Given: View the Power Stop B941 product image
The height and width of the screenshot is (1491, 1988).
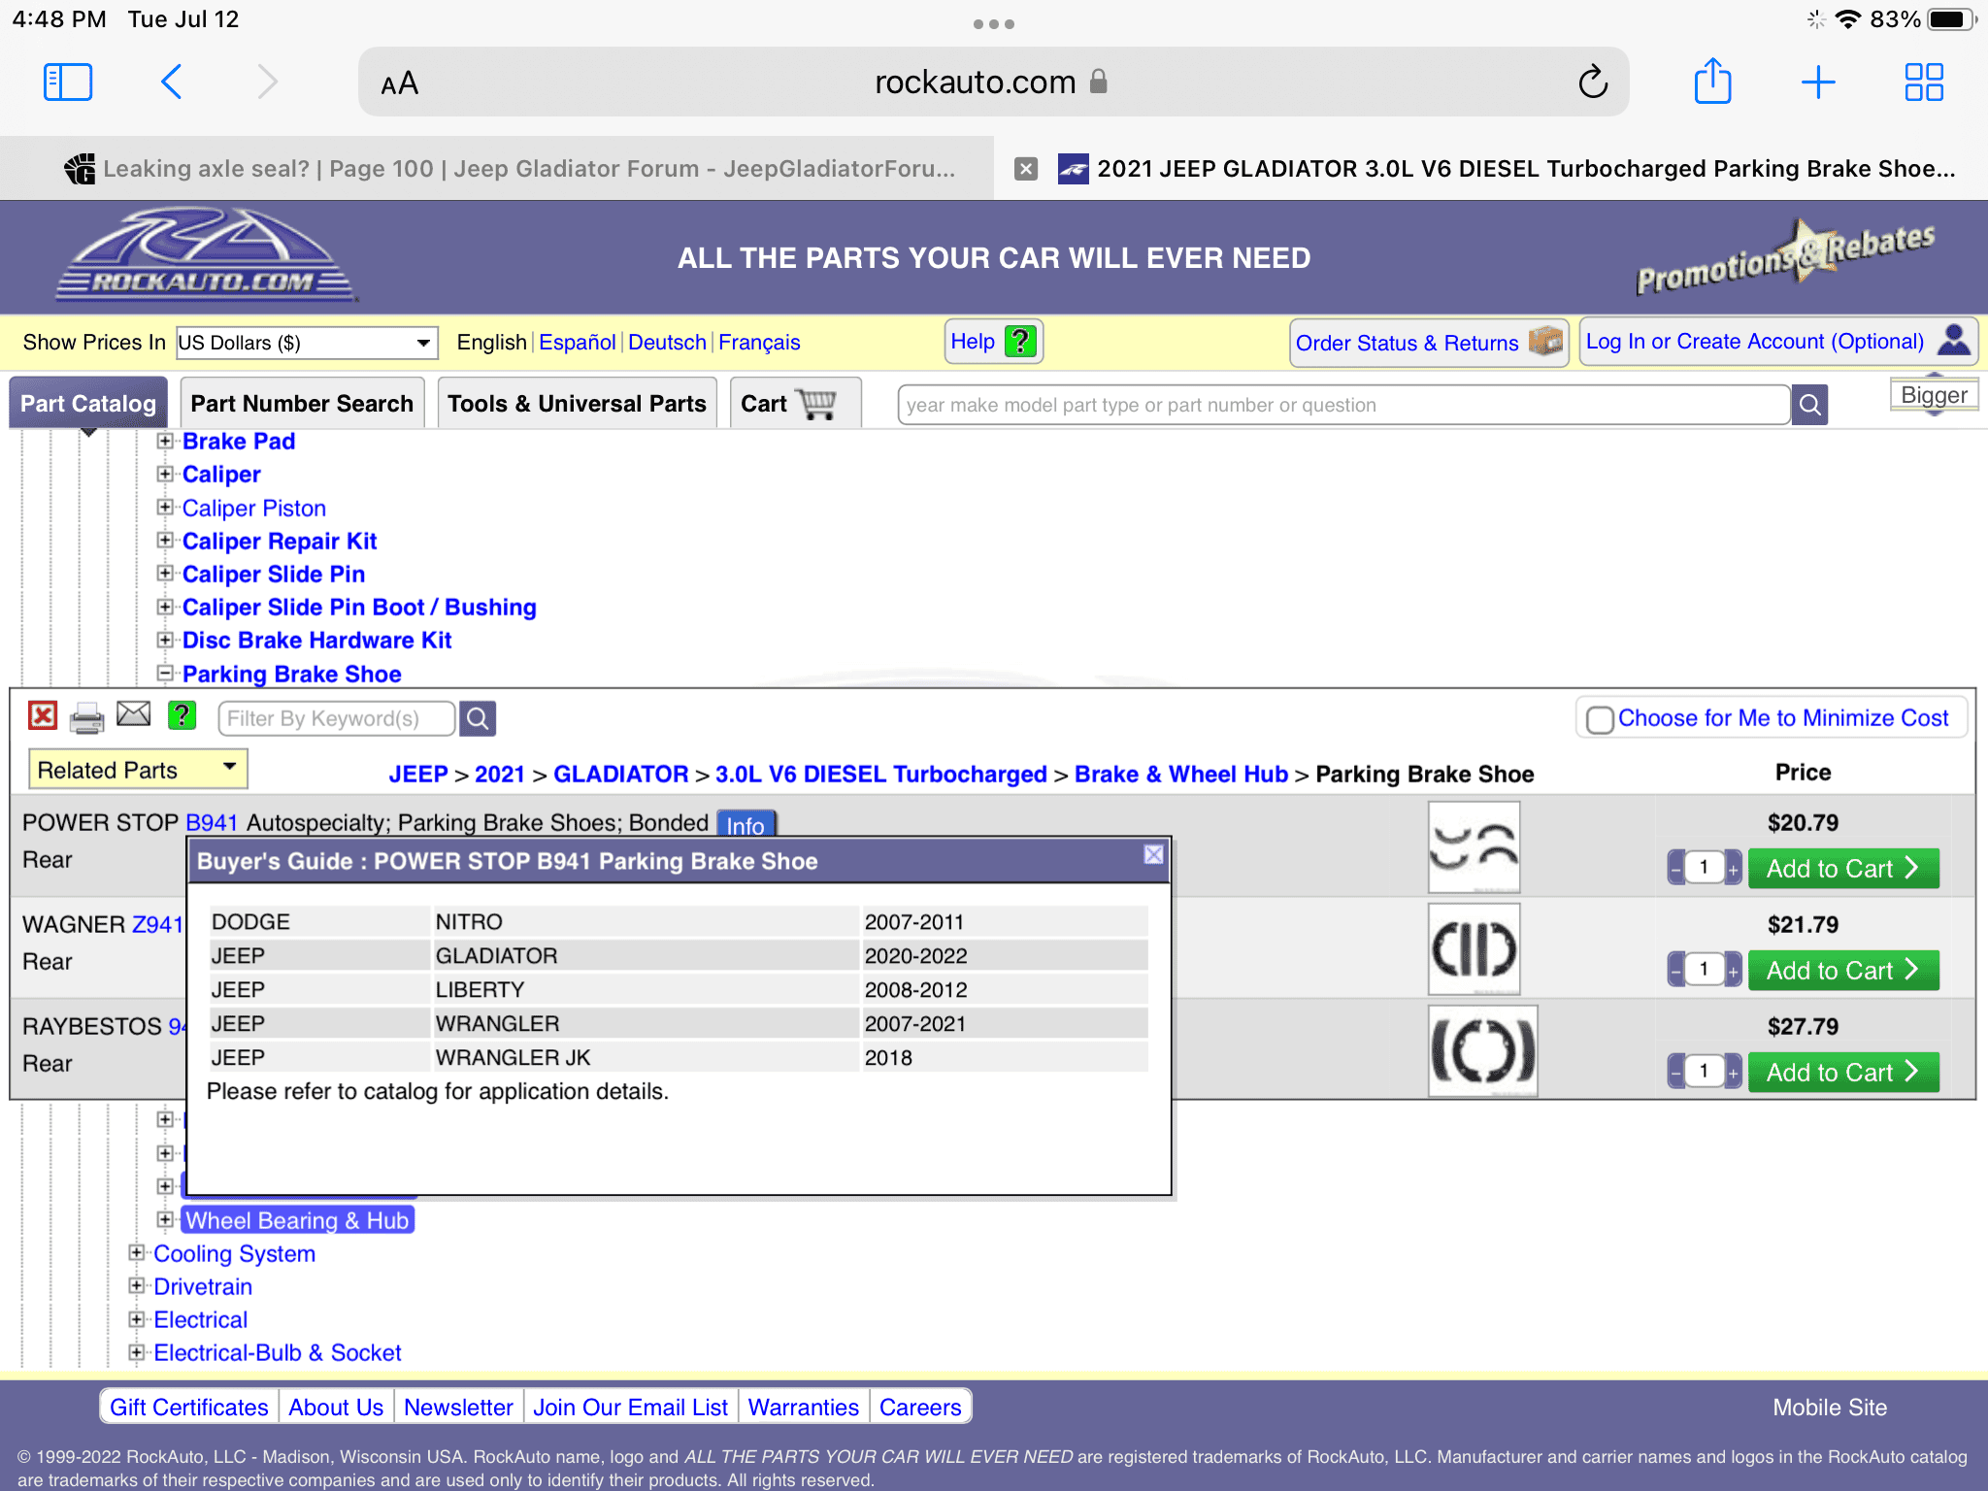Looking at the screenshot, I should pyautogui.click(x=1474, y=846).
